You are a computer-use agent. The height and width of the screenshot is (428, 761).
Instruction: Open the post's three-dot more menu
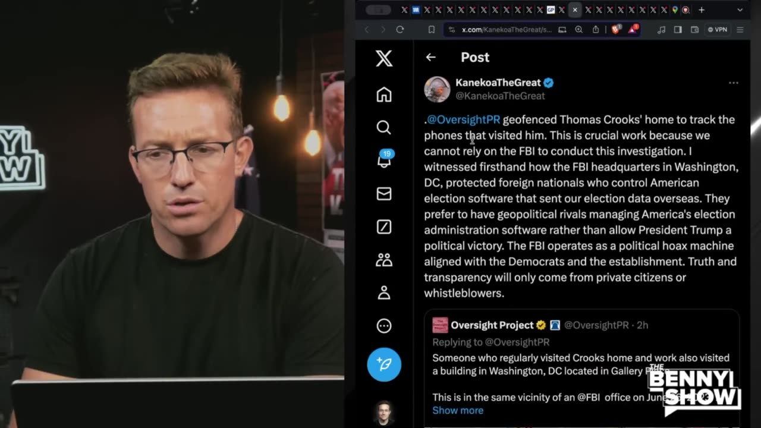(x=733, y=83)
